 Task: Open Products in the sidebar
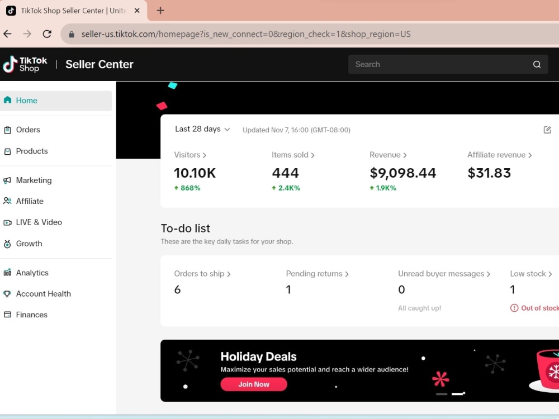56,151
